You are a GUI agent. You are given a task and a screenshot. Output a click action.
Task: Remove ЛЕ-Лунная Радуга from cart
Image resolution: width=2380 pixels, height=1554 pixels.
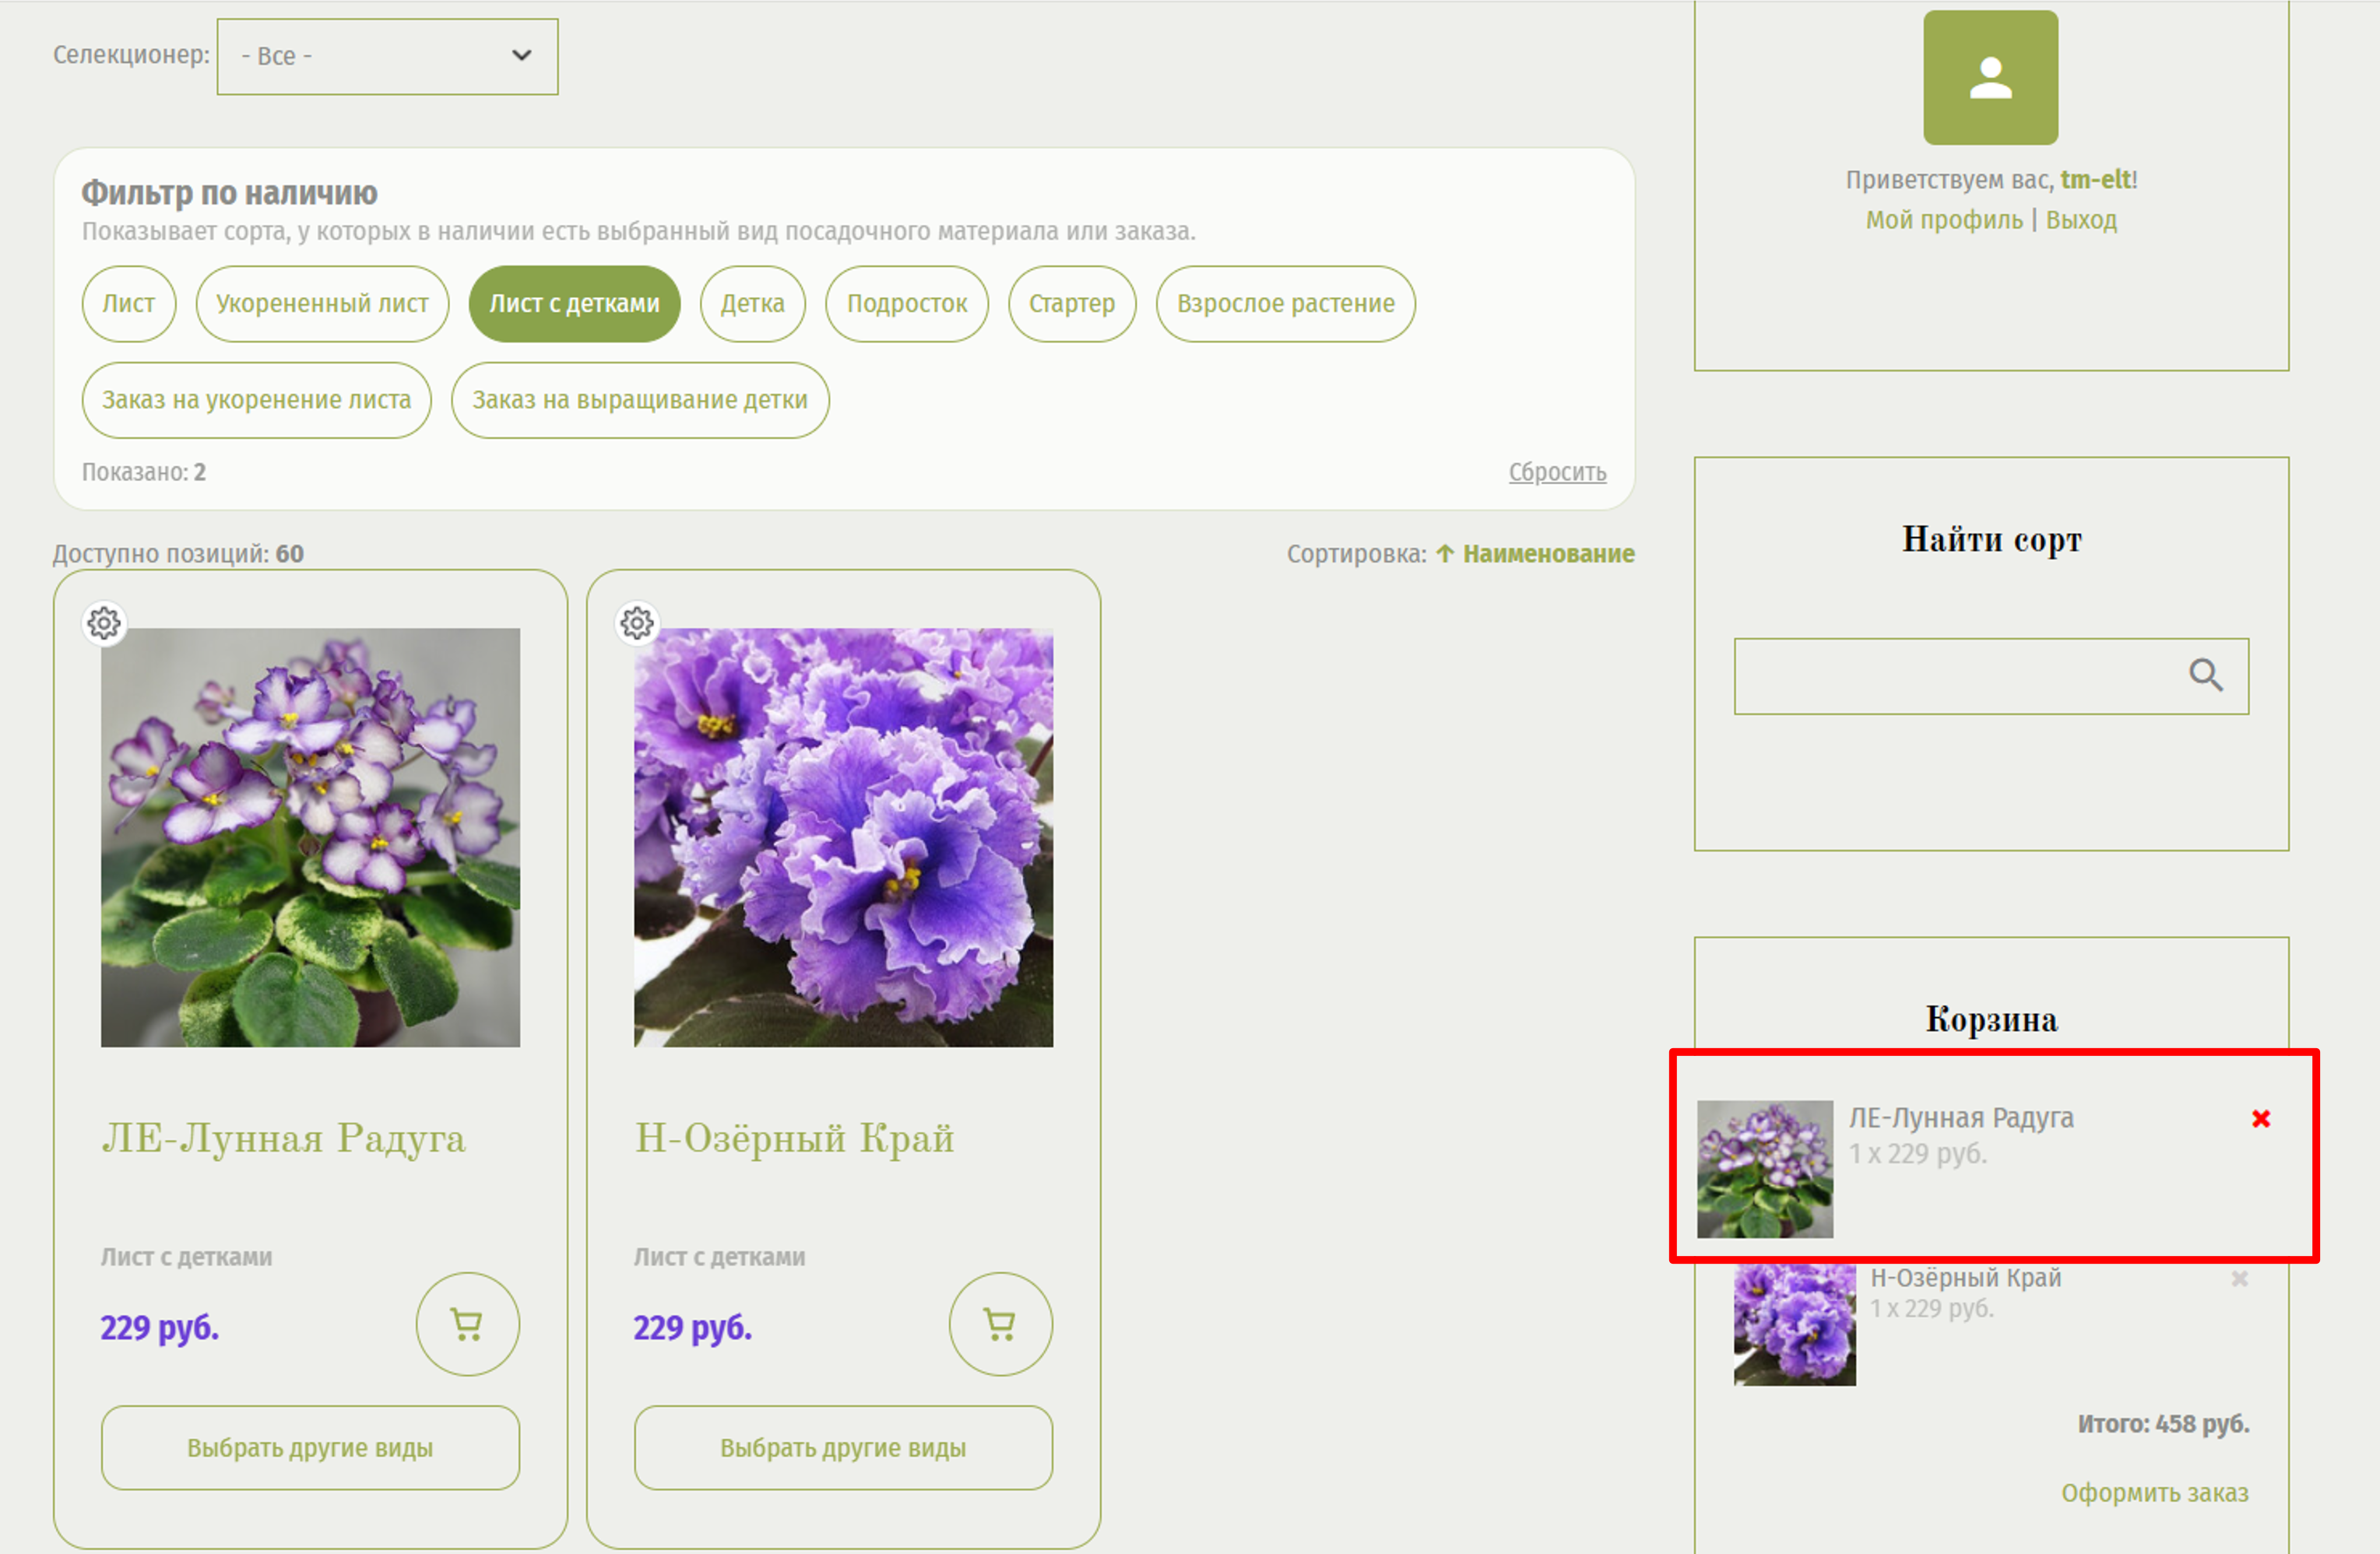[2260, 1118]
